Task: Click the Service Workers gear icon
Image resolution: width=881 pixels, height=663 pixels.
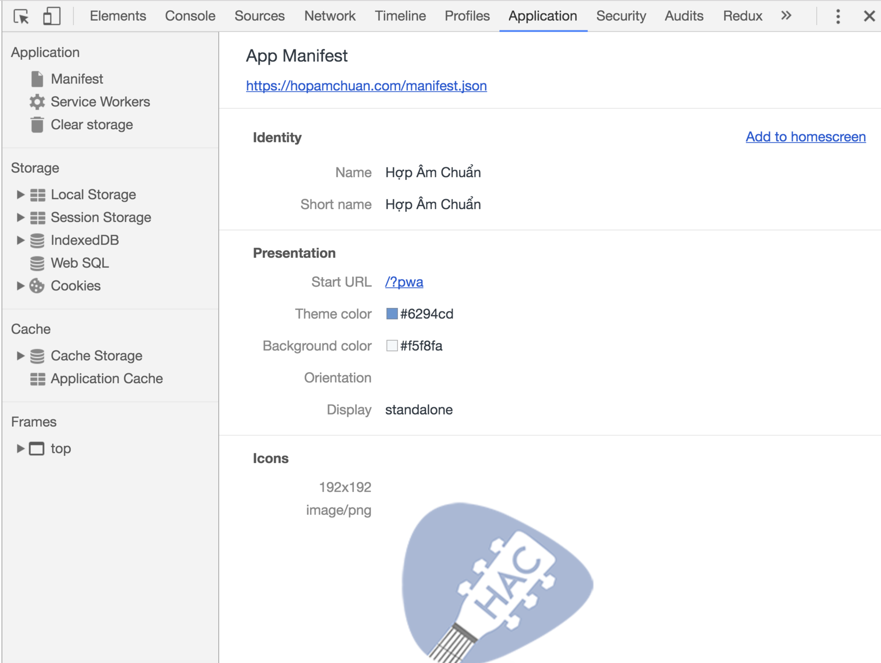Action: [x=37, y=102]
